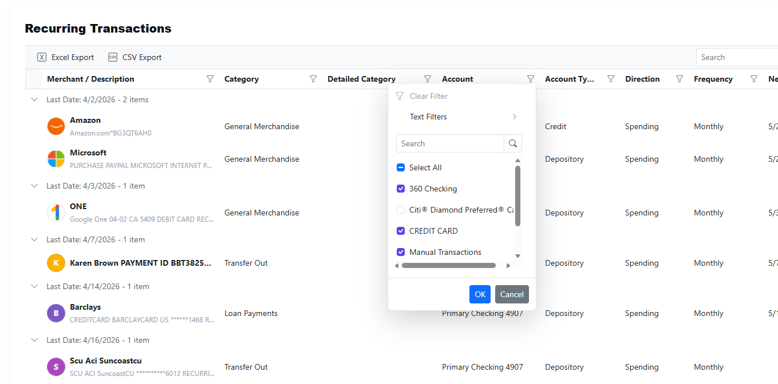Select the Clear Filter menu item

tap(462, 96)
